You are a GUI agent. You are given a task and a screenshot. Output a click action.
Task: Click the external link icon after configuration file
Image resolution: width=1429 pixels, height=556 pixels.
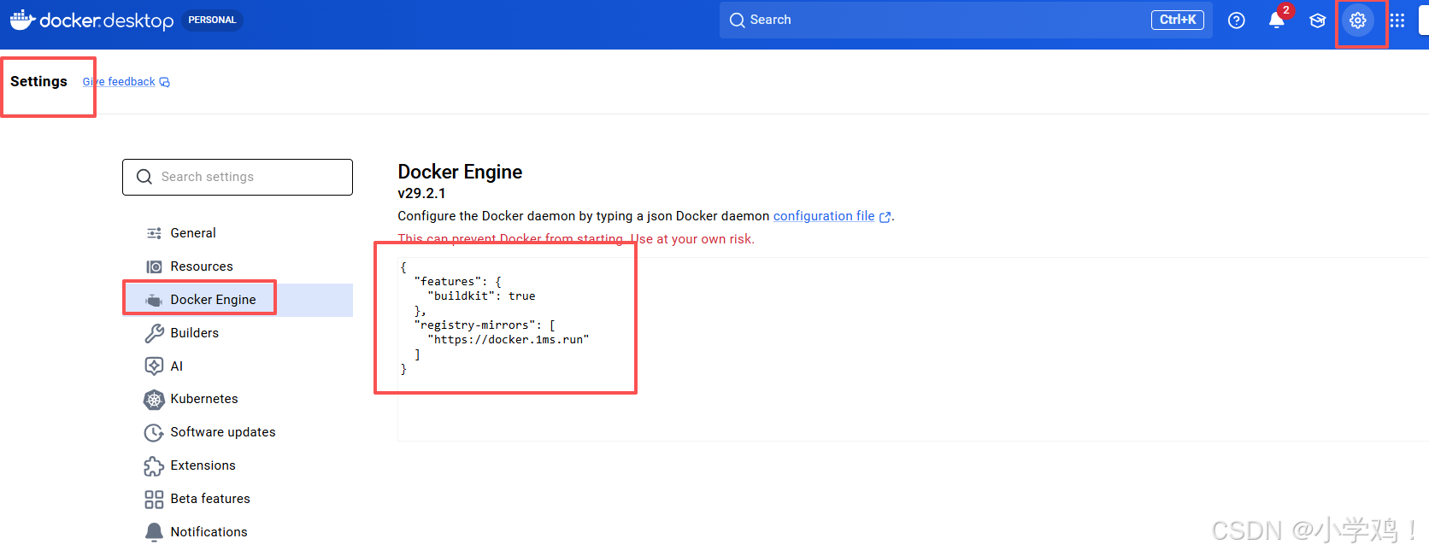click(x=885, y=217)
